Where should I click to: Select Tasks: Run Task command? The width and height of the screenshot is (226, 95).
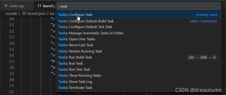click(138, 63)
